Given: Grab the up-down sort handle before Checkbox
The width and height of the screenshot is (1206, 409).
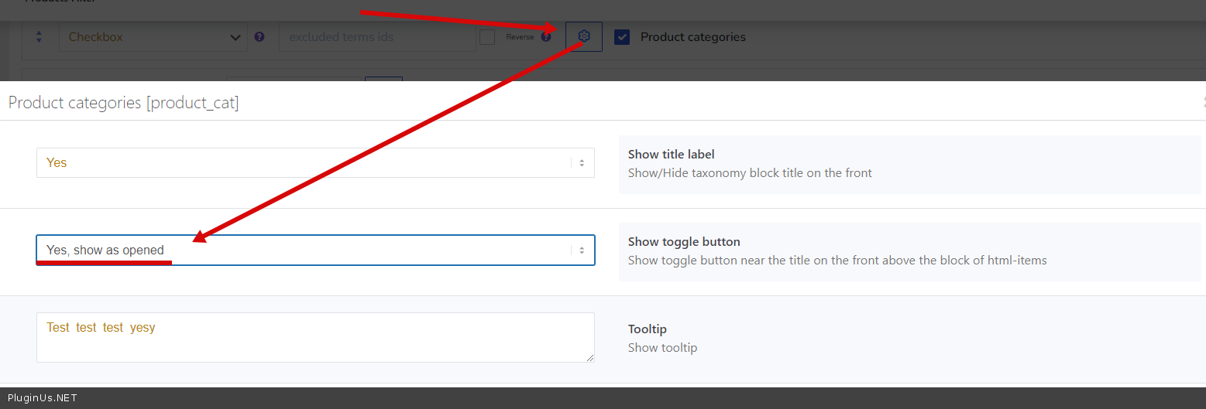Looking at the screenshot, I should pos(39,36).
